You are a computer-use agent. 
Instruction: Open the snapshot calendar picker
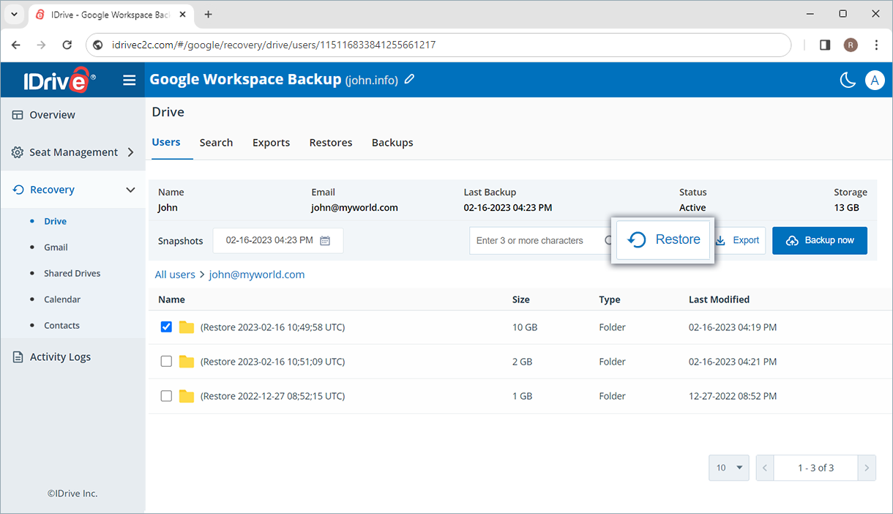(324, 240)
